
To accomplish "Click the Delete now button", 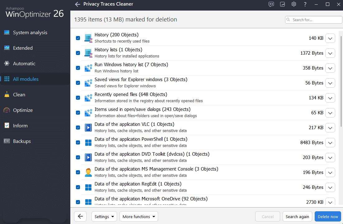I will 328,217.
